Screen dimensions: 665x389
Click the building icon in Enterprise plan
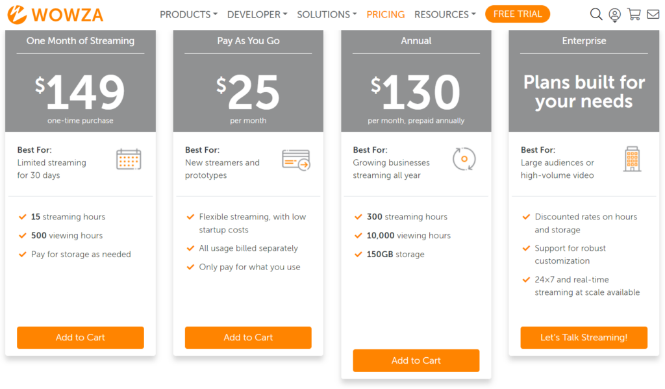632,159
